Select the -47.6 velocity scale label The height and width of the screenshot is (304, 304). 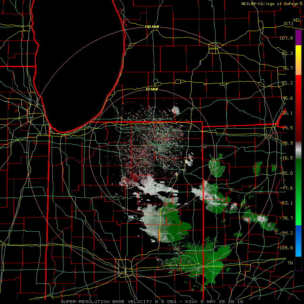click(x=286, y=188)
